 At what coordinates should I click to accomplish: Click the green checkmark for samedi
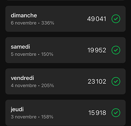pos(116,50)
